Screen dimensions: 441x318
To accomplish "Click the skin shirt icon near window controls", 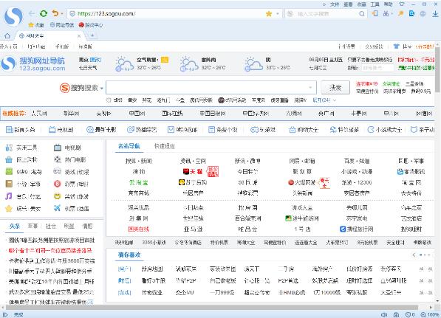I will pyautogui.click(x=402, y=4).
